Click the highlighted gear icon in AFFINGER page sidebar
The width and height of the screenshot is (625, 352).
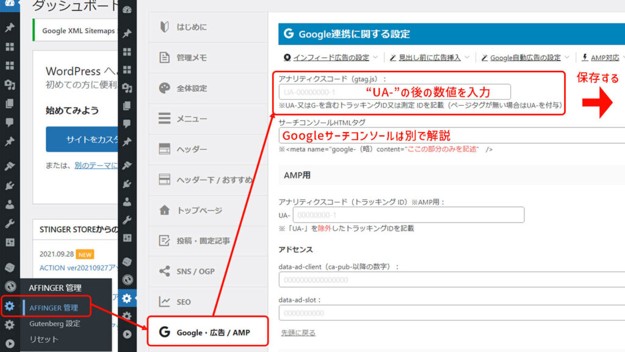point(127,298)
